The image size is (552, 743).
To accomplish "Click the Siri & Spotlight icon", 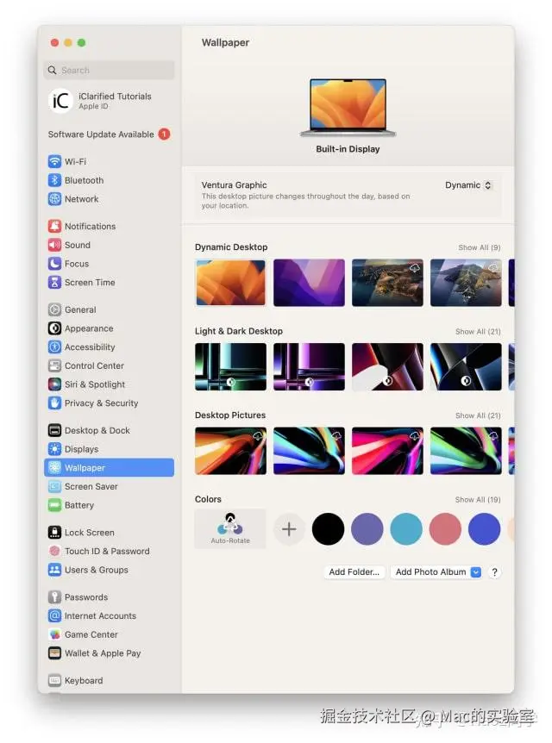I will (x=54, y=384).
